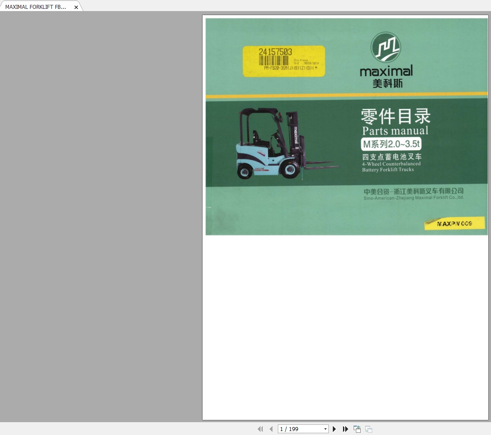Navigate to the first page of the manual
Image resolution: width=491 pixels, height=435 pixels.
(260, 429)
